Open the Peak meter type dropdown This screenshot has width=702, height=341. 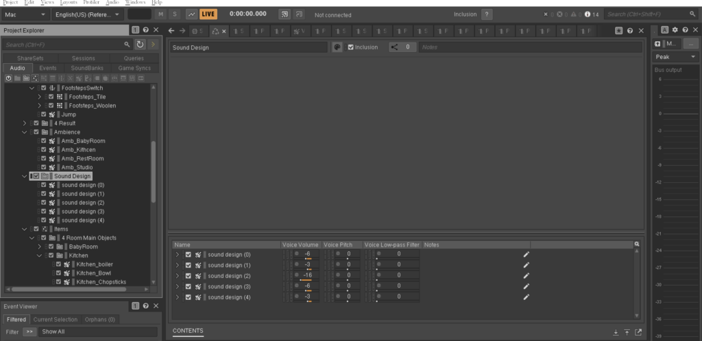click(x=676, y=57)
